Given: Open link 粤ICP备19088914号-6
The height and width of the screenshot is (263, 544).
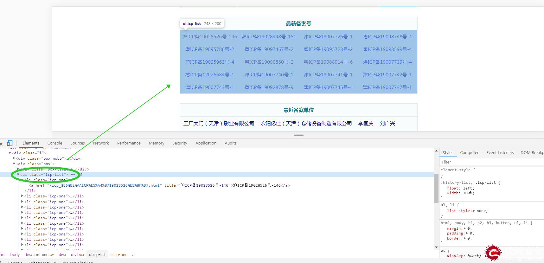Looking at the screenshot, I should click(328, 62).
